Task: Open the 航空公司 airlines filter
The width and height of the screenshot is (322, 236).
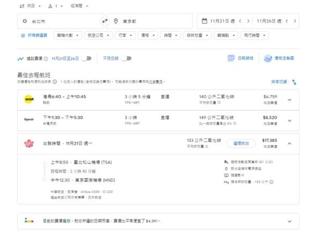Action: pos(98,35)
